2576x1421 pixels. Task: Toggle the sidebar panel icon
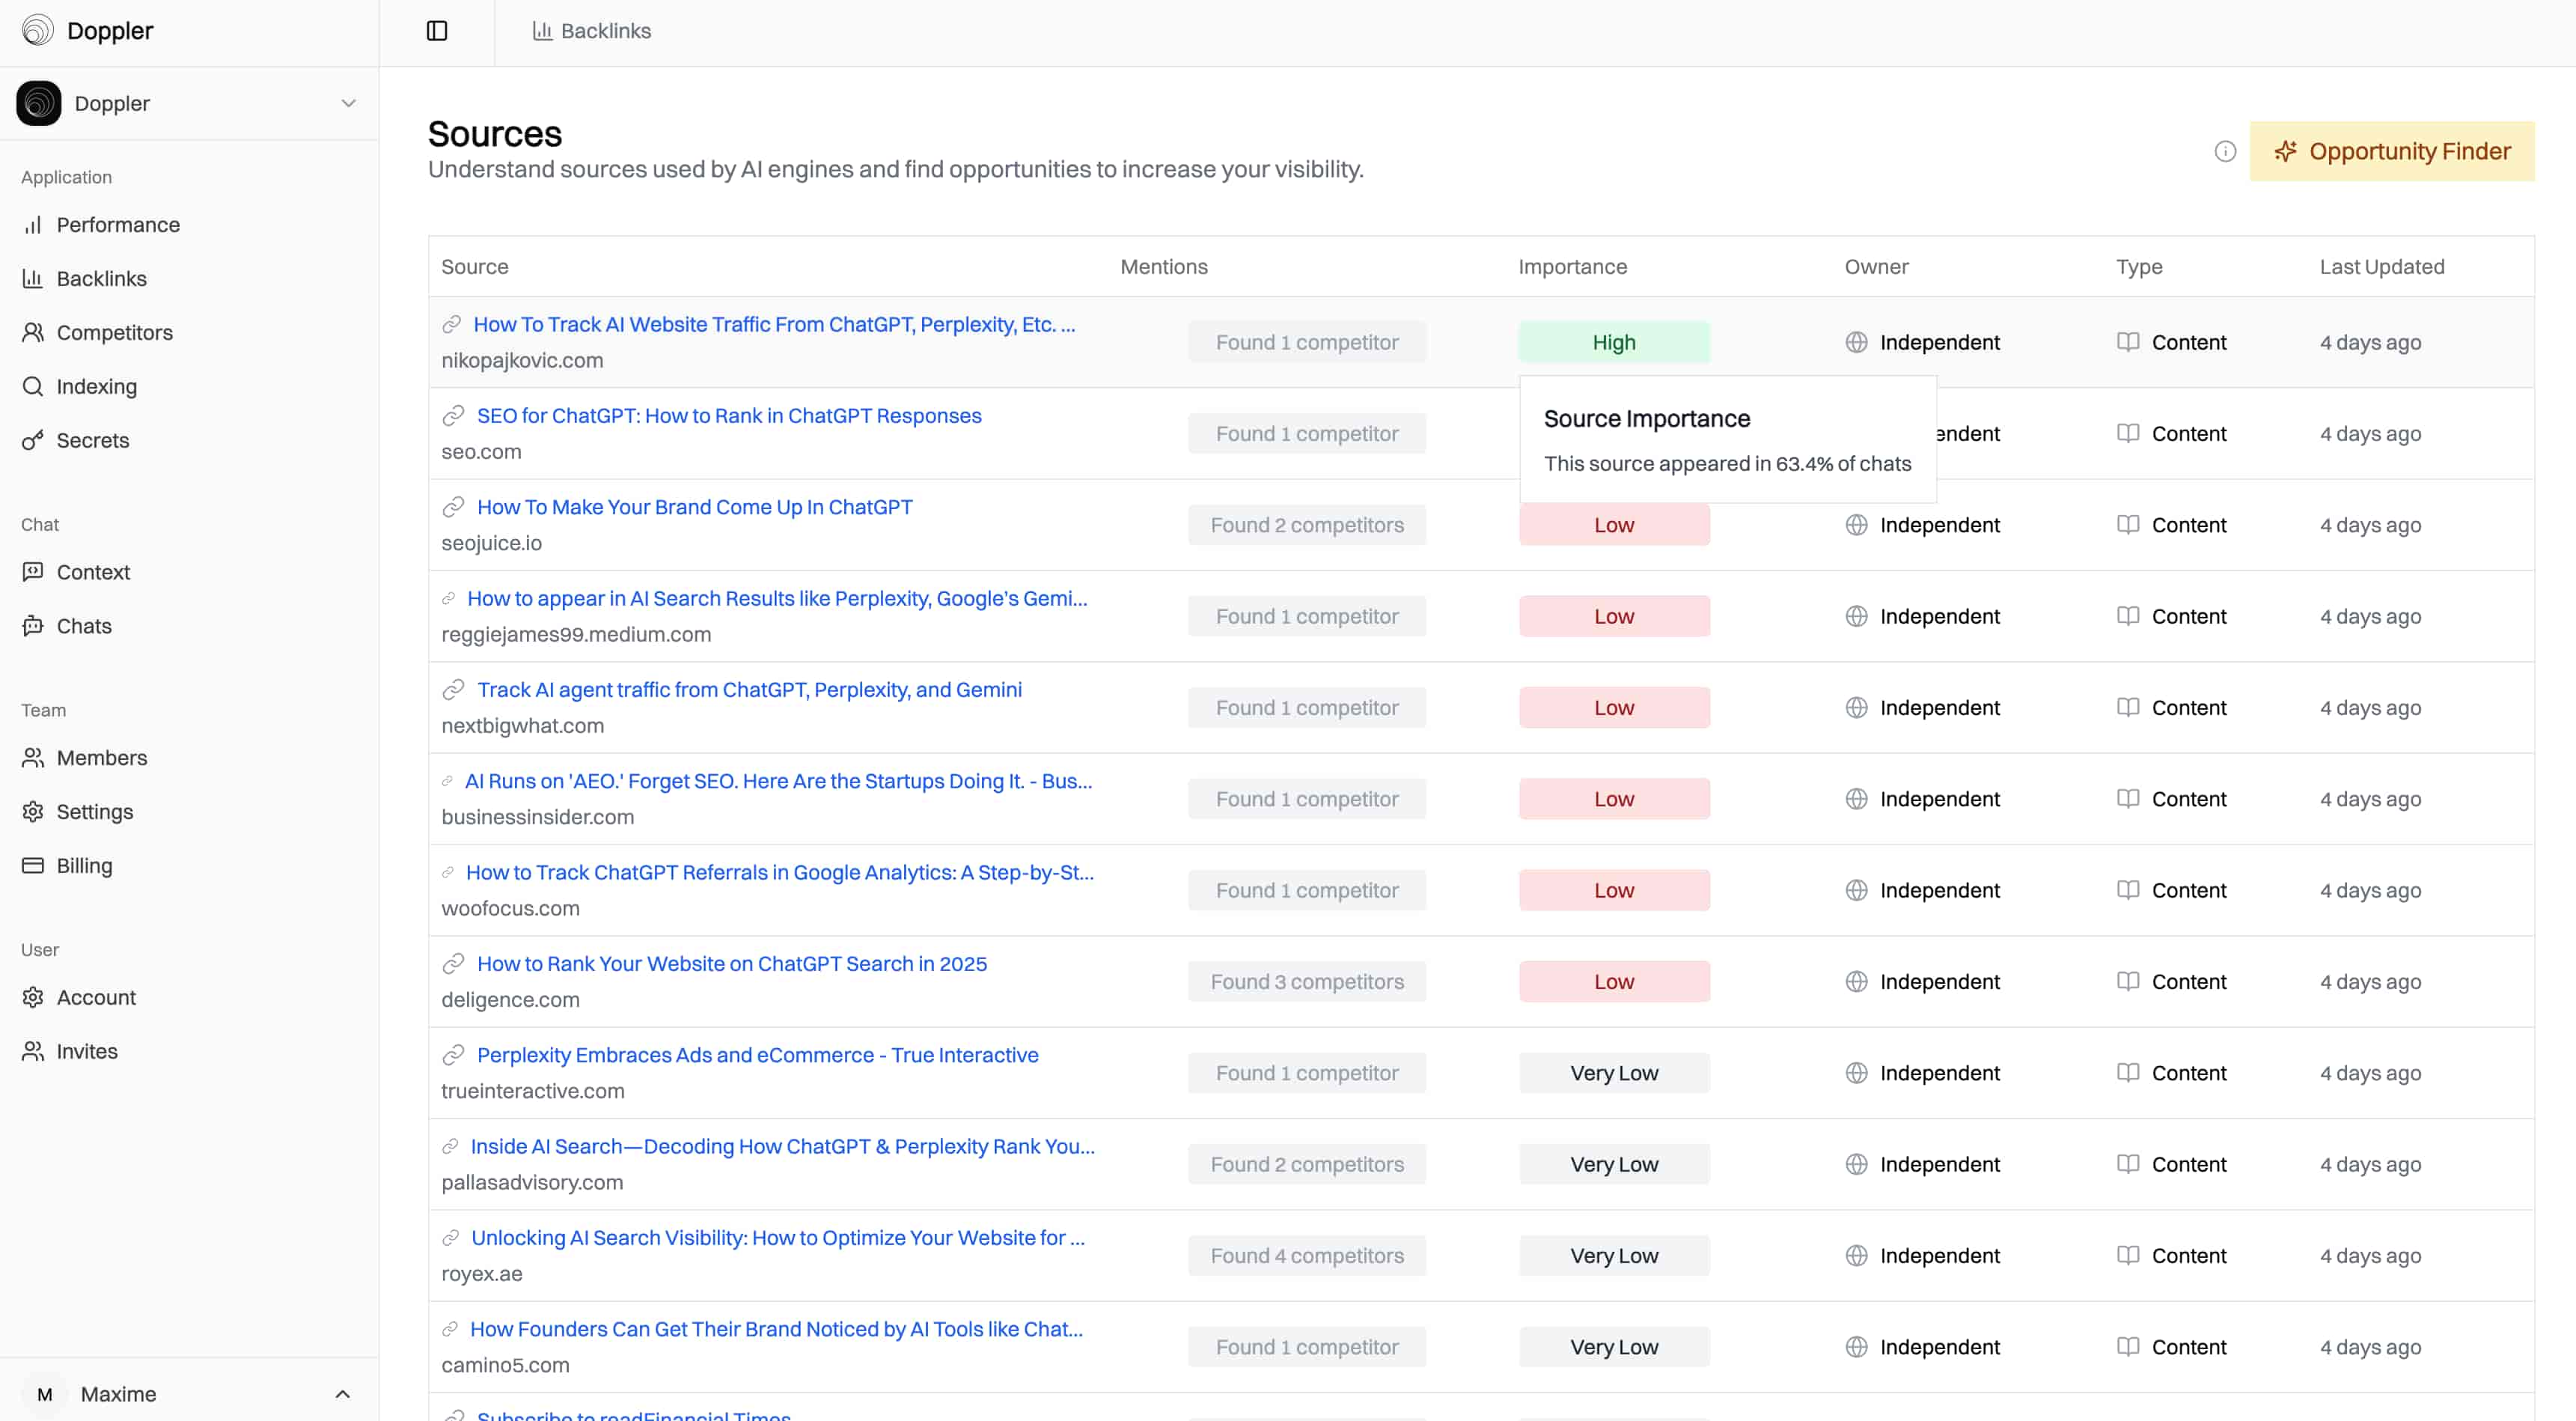pyautogui.click(x=437, y=31)
